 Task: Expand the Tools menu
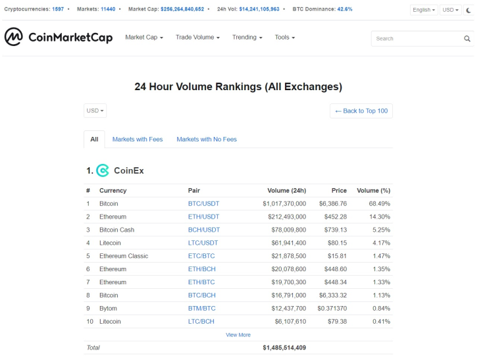click(x=284, y=38)
